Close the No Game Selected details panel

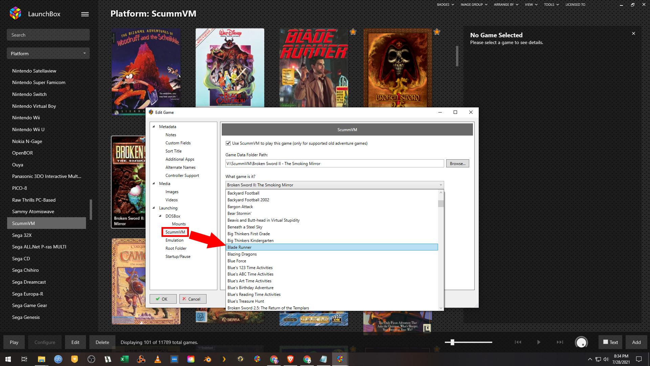633,34
